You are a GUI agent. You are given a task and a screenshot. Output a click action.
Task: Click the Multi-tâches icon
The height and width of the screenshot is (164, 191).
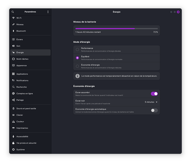point(13,59)
